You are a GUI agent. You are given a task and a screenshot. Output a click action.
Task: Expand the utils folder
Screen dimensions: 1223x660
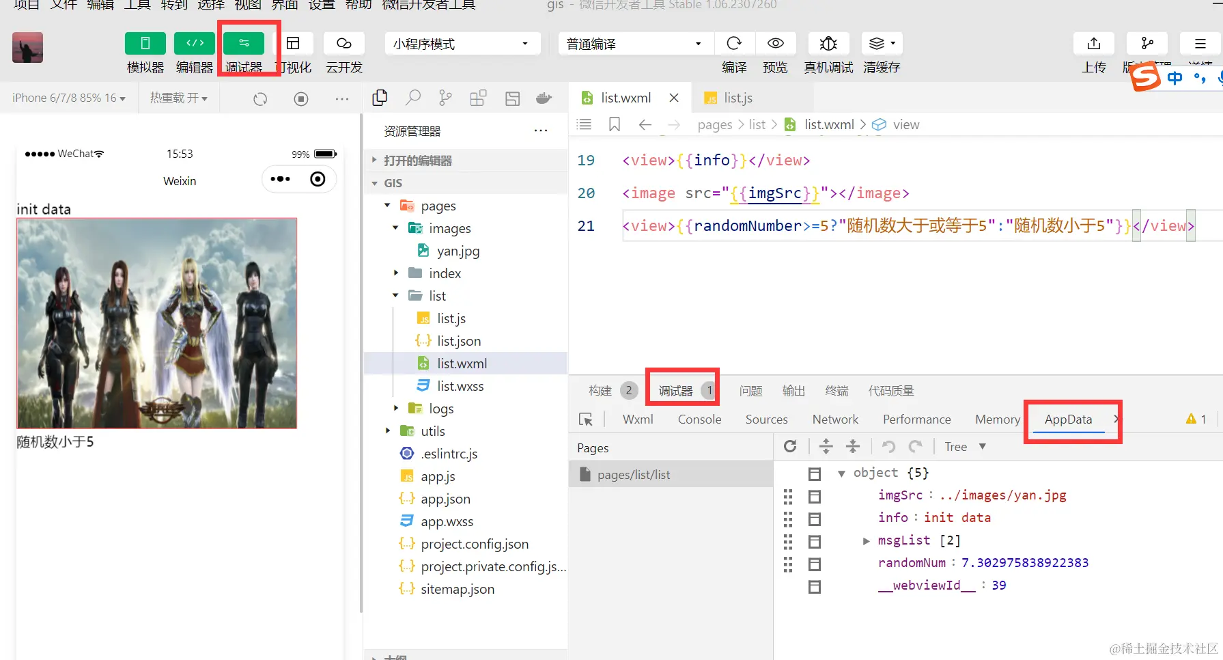(387, 431)
